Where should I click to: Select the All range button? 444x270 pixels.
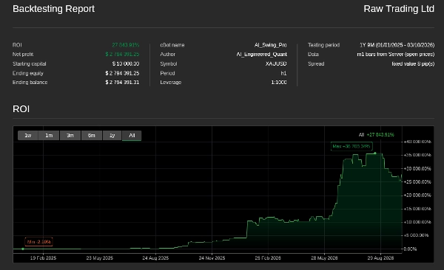(132, 136)
